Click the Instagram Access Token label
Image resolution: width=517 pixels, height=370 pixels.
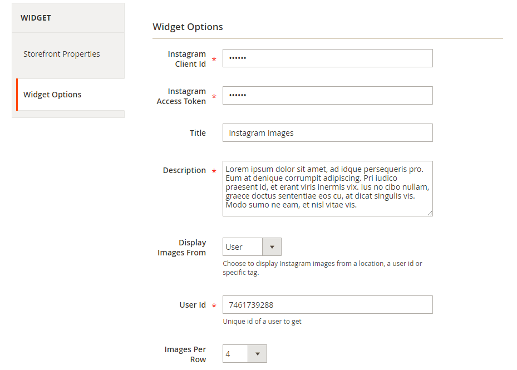coord(181,96)
